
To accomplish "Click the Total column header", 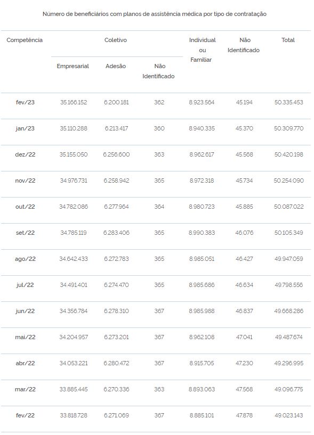I will 288,40.
